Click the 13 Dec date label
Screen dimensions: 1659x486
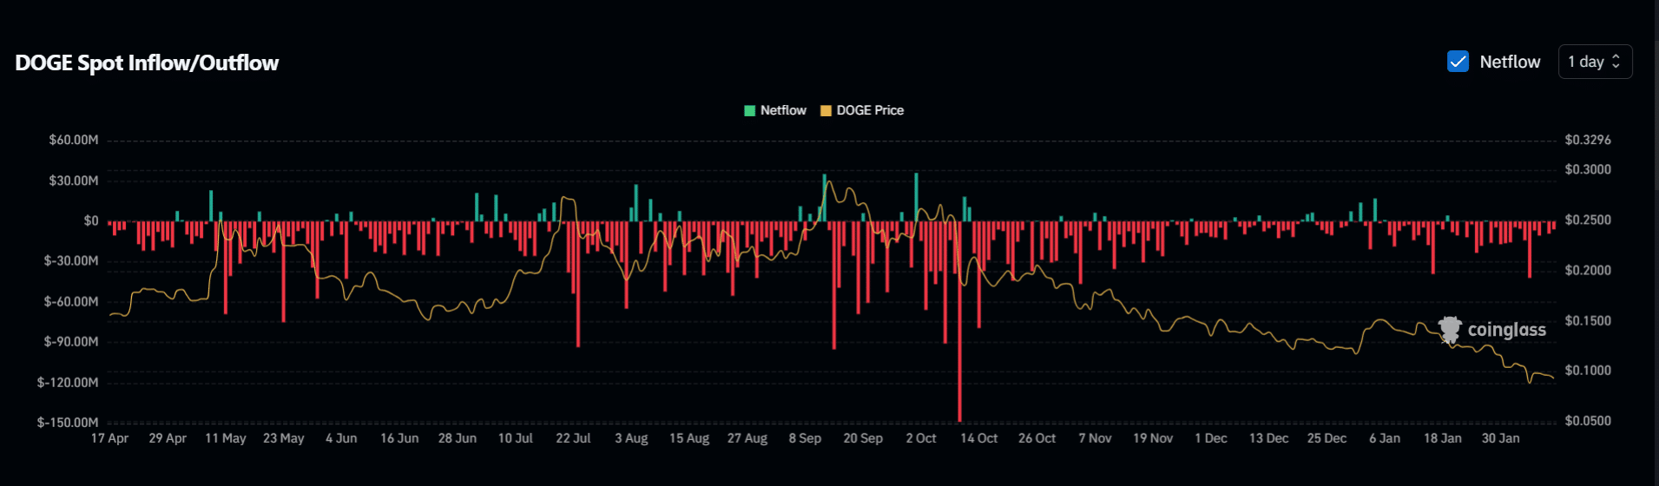1268,438
